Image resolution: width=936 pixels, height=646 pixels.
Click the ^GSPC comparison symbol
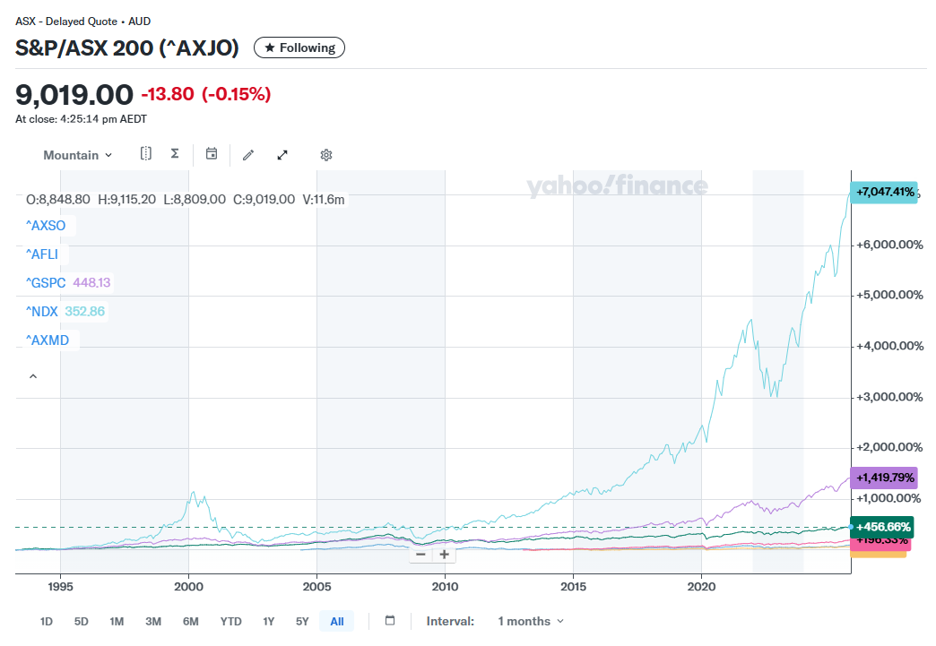[x=45, y=283]
